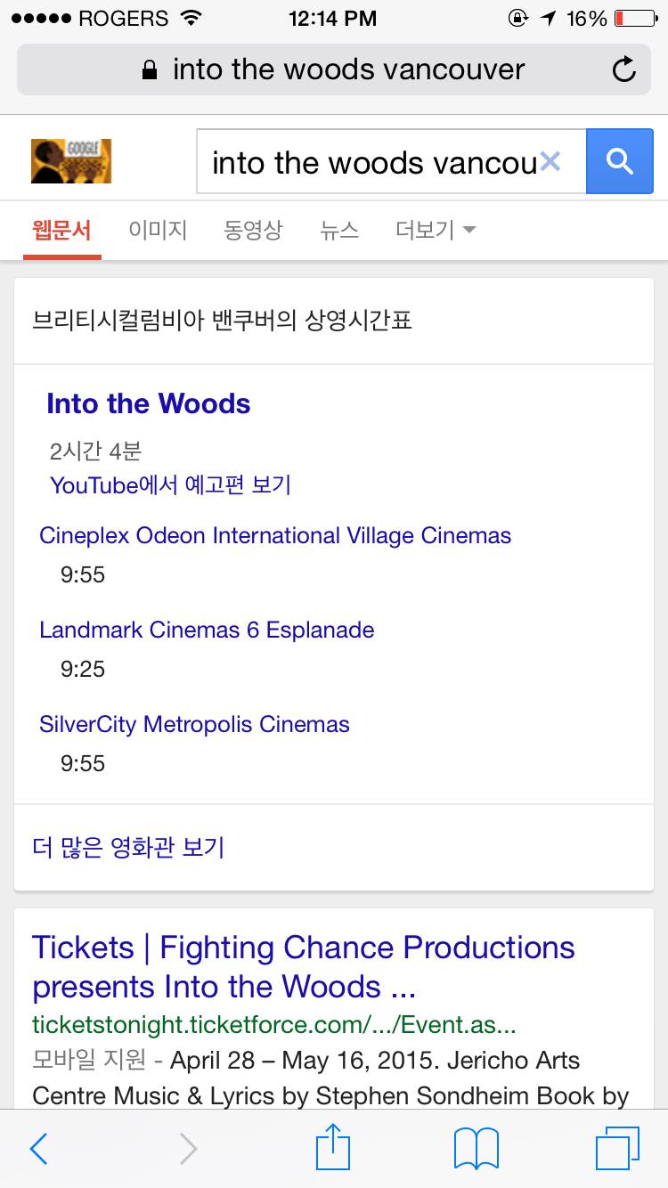Expand the 더보기 dropdown
The width and height of the screenshot is (668, 1188).
tap(436, 231)
